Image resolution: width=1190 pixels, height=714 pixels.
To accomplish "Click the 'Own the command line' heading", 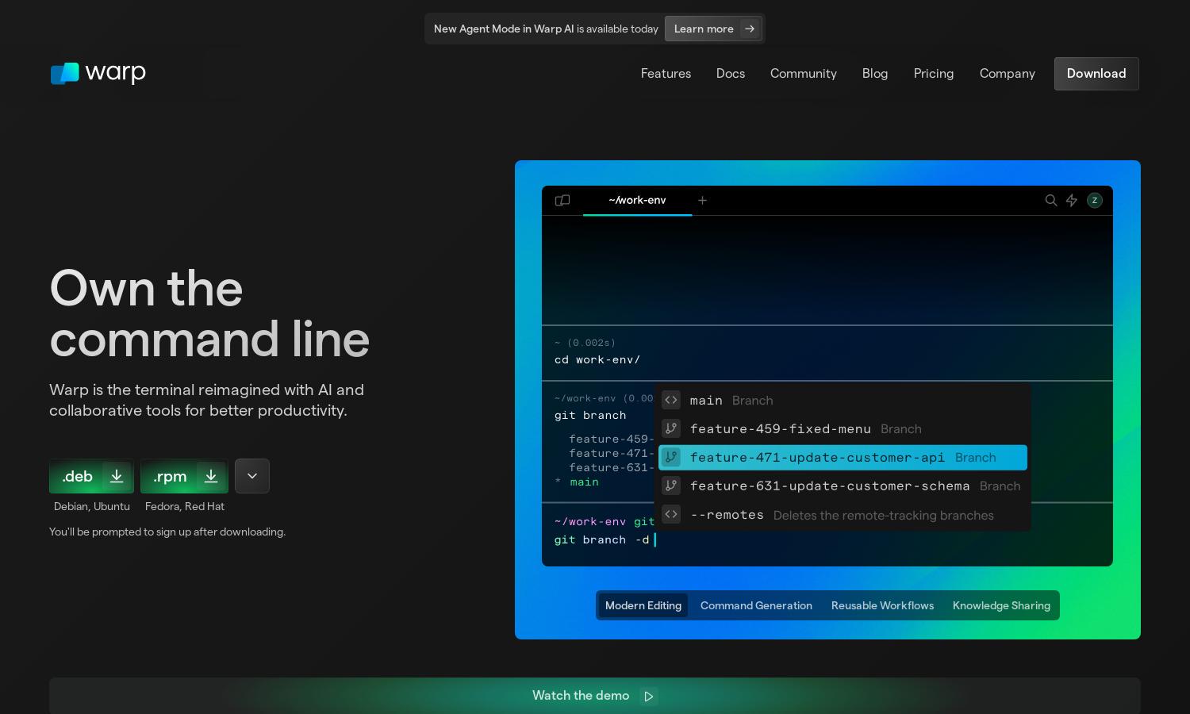I will (x=209, y=313).
